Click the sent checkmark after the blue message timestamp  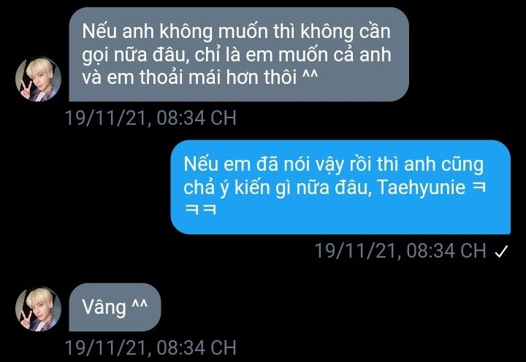(501, 251)
